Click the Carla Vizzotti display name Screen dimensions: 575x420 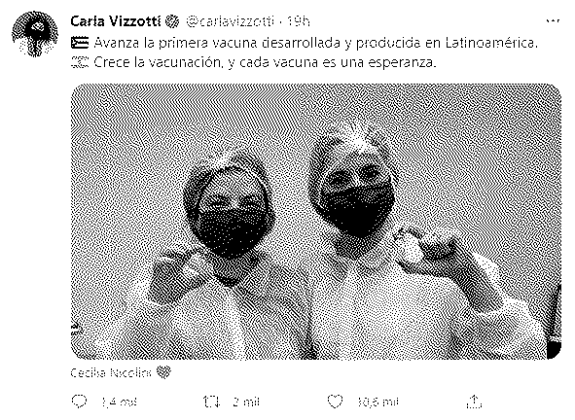click(x=116, y=21)
